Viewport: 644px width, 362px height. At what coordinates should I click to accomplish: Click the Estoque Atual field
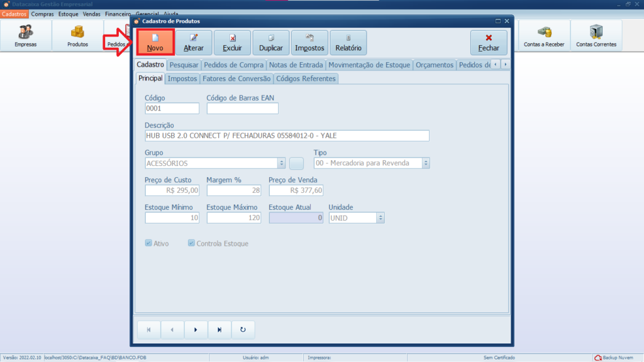click(x=296, y=218)
